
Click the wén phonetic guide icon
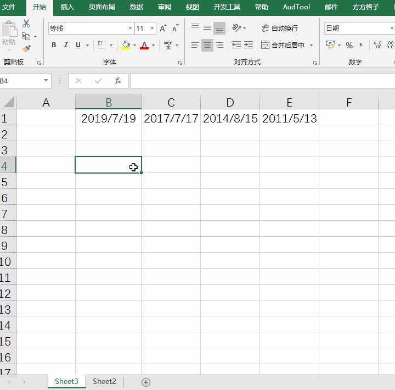tap(168, 45)
